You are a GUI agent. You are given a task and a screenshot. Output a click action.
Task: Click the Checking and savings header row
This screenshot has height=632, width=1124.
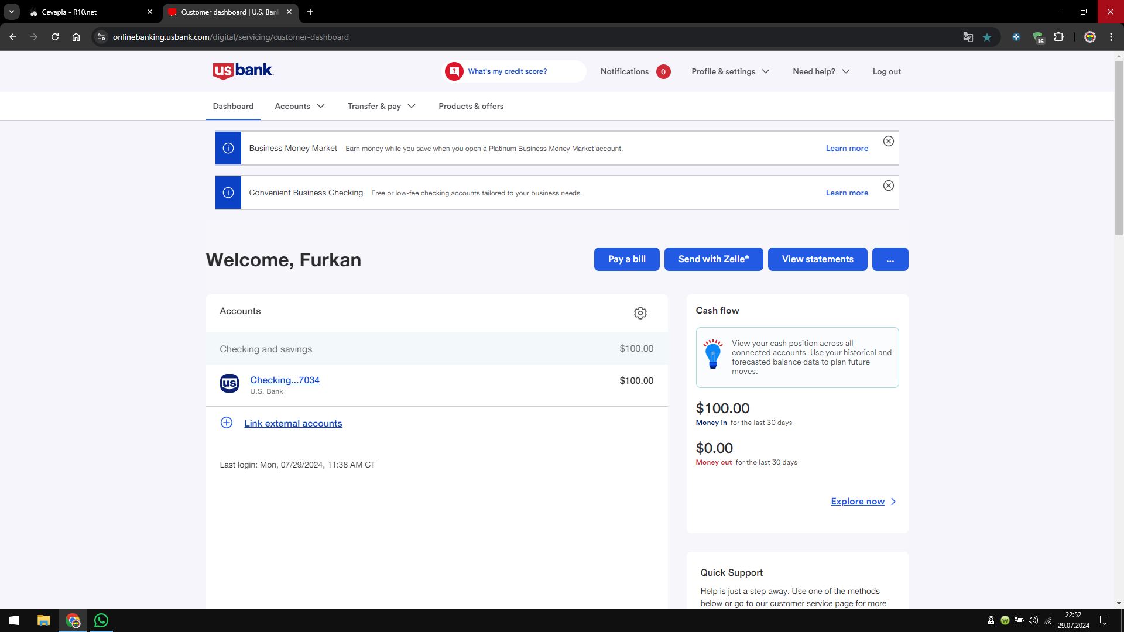[437, 349]
